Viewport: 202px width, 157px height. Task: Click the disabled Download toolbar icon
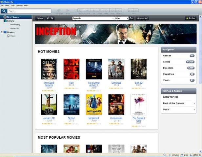[59, 10]
